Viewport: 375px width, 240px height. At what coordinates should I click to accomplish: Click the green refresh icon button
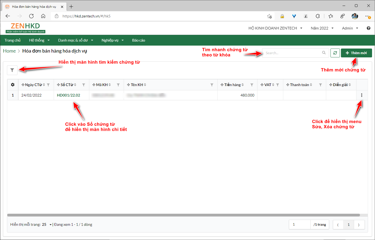(335, 53)
